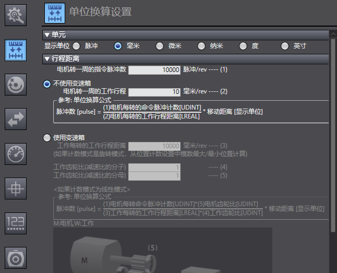Click scrollbar up arrow button
This screenshot has width=337, height=273.
pyautogui.click(x=333, y=34)
